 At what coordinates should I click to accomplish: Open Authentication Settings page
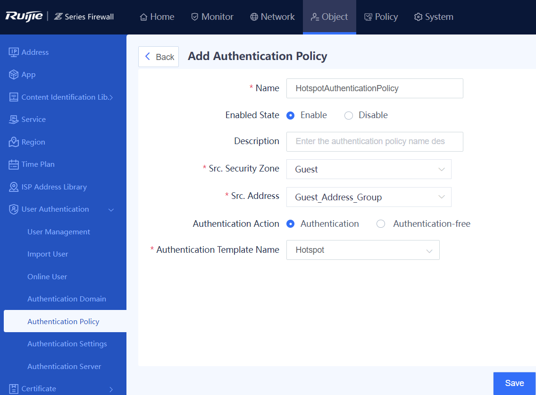[67, 343]
